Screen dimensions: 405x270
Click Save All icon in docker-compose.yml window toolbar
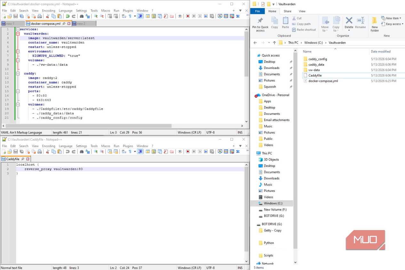(22, 16)
